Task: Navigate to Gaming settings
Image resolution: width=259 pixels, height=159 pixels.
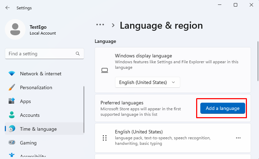Action: [x=28, y=143]
